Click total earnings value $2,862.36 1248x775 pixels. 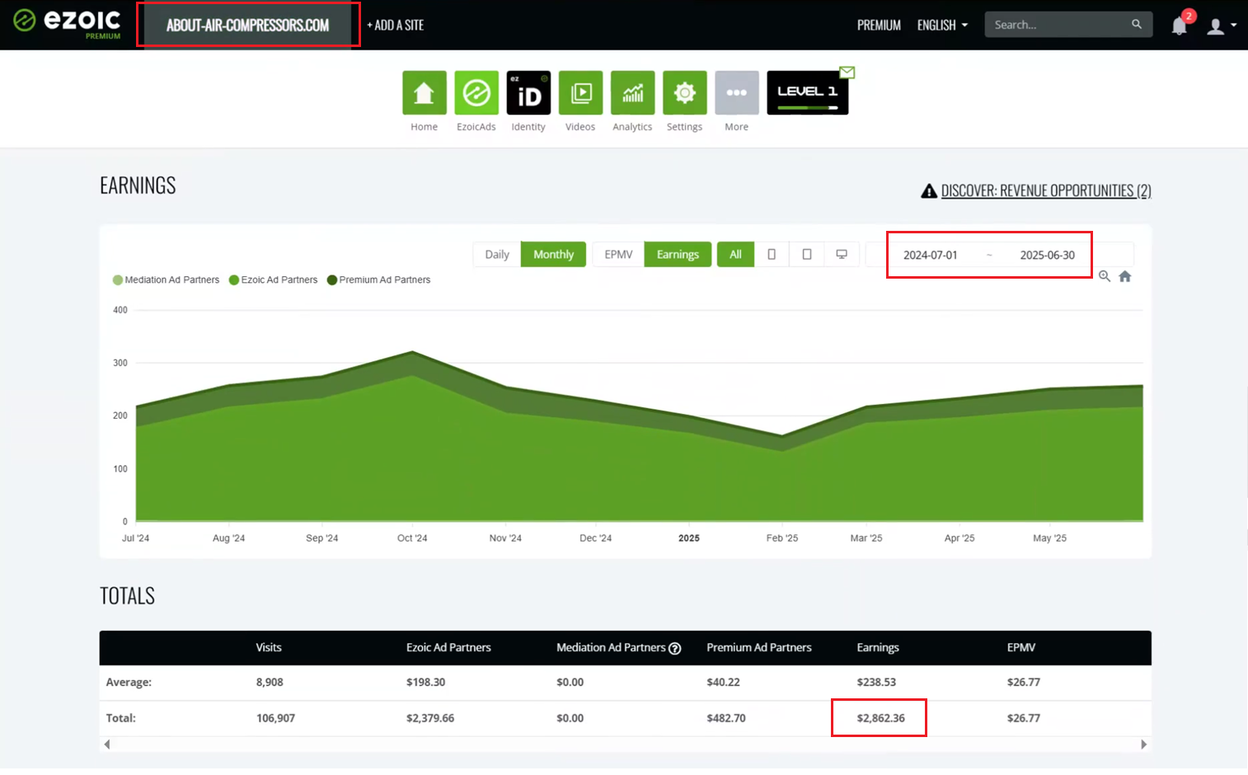880,718
